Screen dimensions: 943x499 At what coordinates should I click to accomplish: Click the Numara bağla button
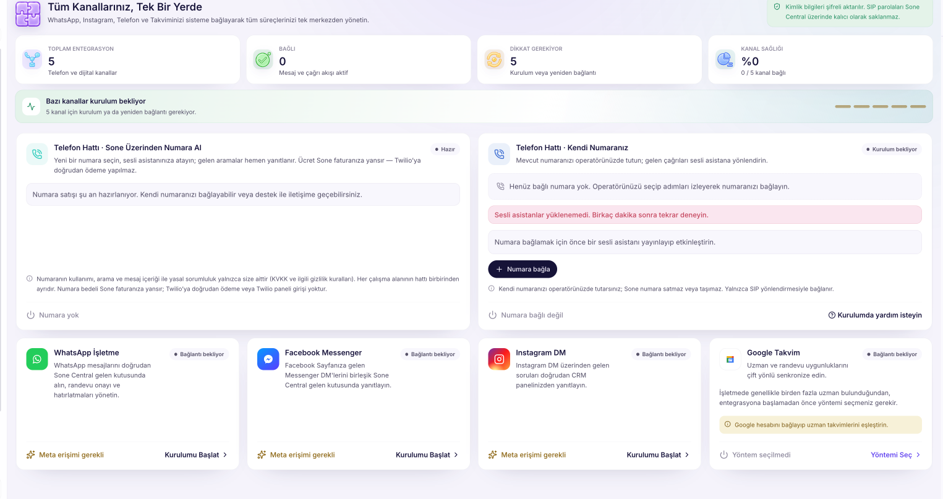523,269
